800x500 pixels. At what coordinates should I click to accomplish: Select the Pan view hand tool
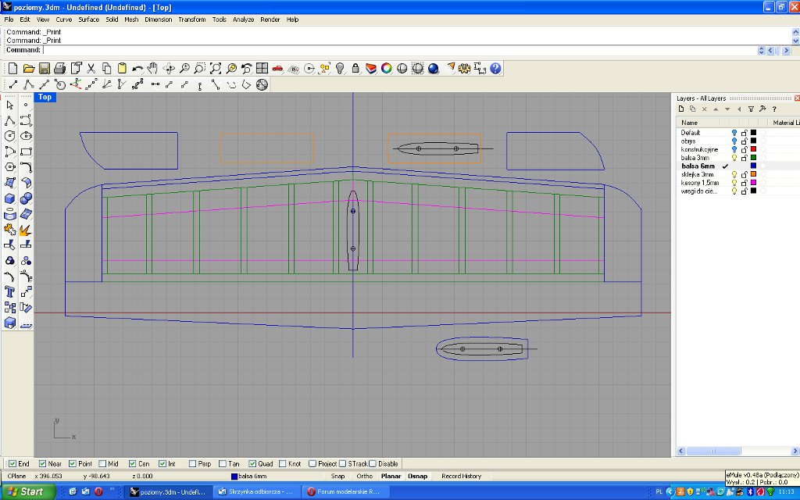pyautogui.click(x=152, y=69)
